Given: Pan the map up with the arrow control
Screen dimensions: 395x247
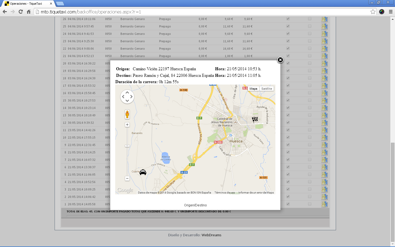Looking at the screenshot, I should [127, 93].
